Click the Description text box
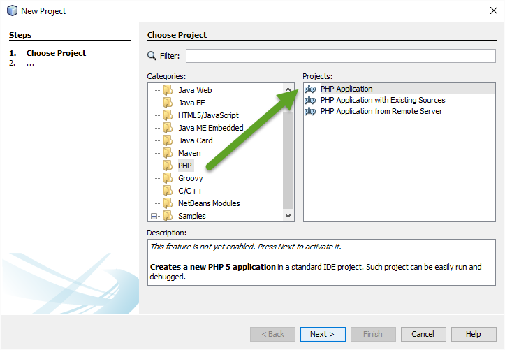Screen dimensions: 505x350 pos(321,262)
